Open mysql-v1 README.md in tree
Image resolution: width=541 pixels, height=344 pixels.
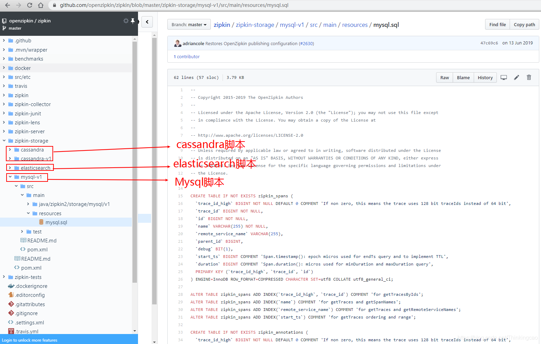click(42, 241)
